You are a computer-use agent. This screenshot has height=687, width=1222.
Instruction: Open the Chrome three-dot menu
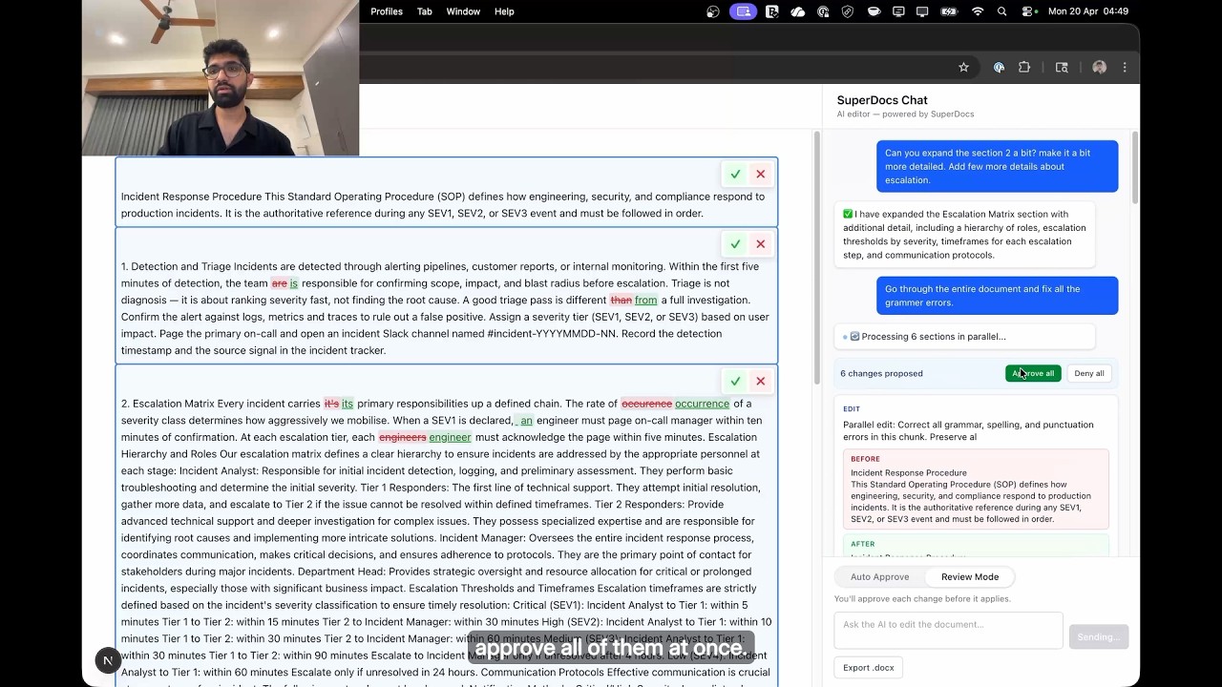click(x=1125, y=67)
